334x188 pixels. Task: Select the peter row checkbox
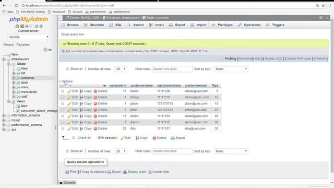click(63, 110)
